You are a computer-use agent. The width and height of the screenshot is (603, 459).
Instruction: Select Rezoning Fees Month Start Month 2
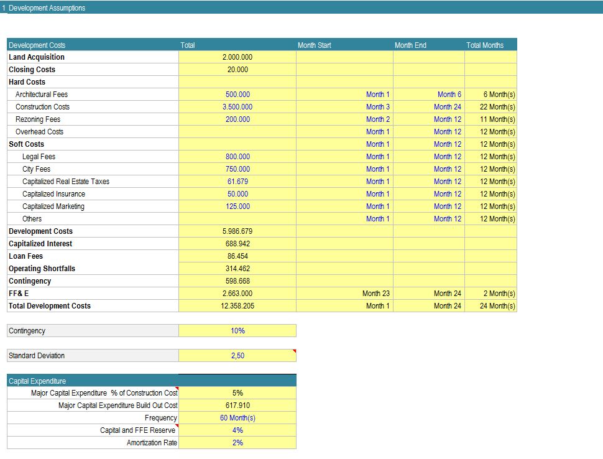[344, 119]
